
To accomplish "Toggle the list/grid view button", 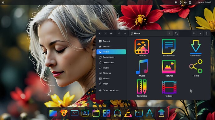I will coord(194,33).
